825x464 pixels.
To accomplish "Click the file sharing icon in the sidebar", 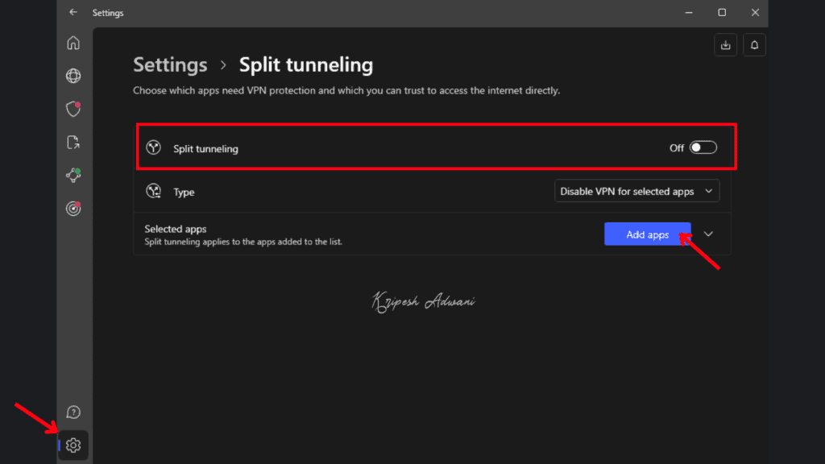I will click(x=73, y=142).
